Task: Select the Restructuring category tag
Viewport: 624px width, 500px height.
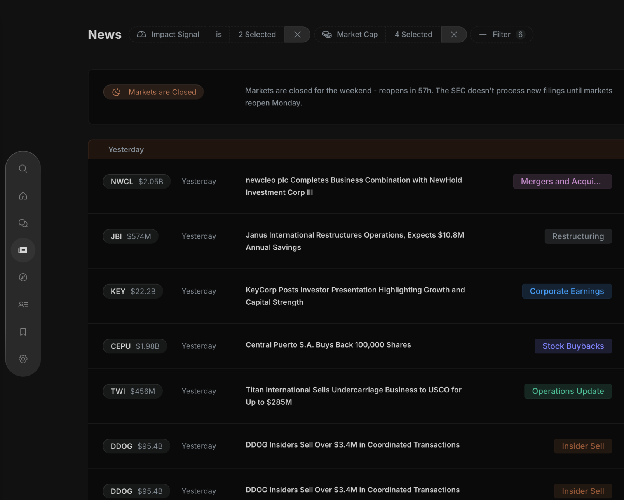Action: 578,236
